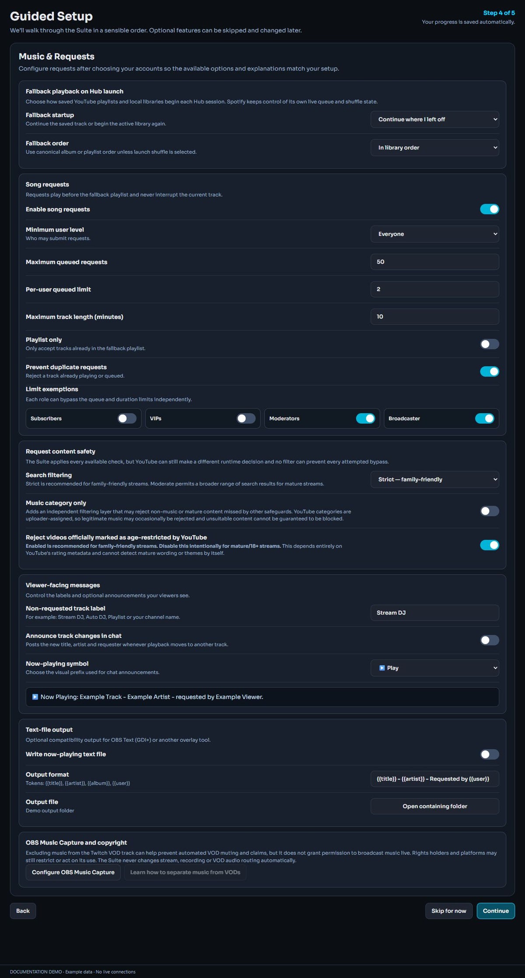The width and height of the screenshot is (525, 978).
Task: Click the play icon in Now Playing preview
Action: [35, 697]
